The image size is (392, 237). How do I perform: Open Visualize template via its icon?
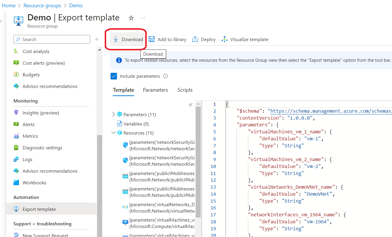pyautogui.click(x=224, y=39)
